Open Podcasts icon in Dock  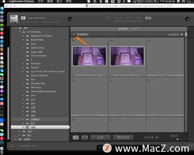point(2,91)
